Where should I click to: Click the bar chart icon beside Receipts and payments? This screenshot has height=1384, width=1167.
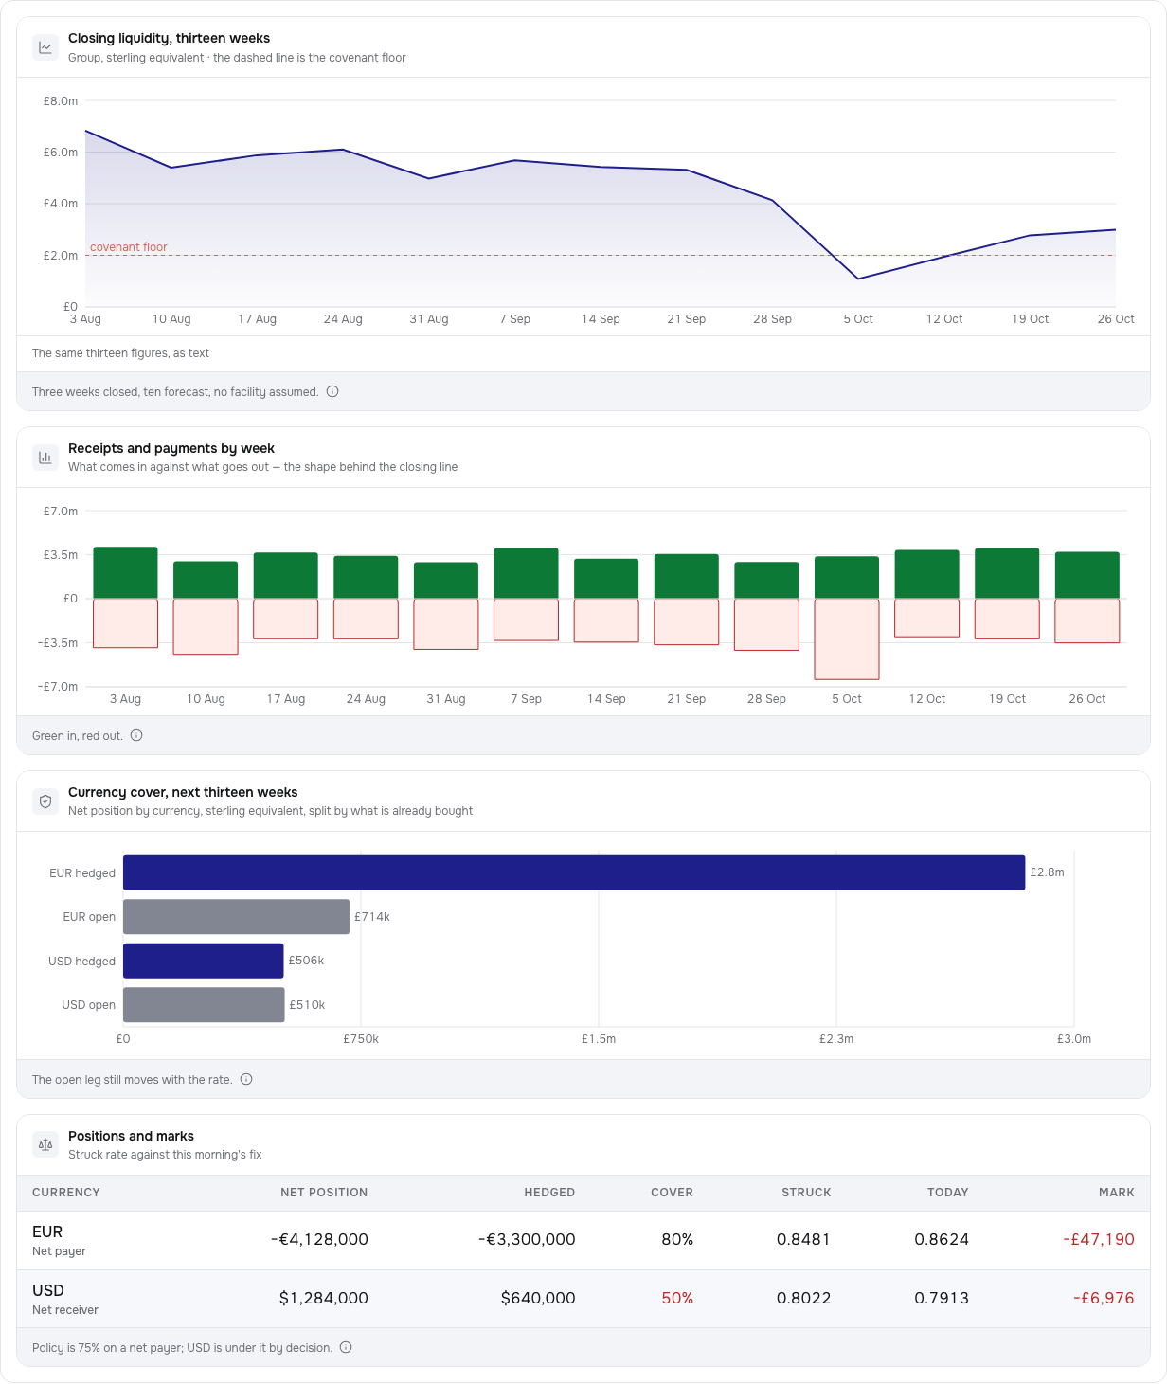(x=45, y=458)
